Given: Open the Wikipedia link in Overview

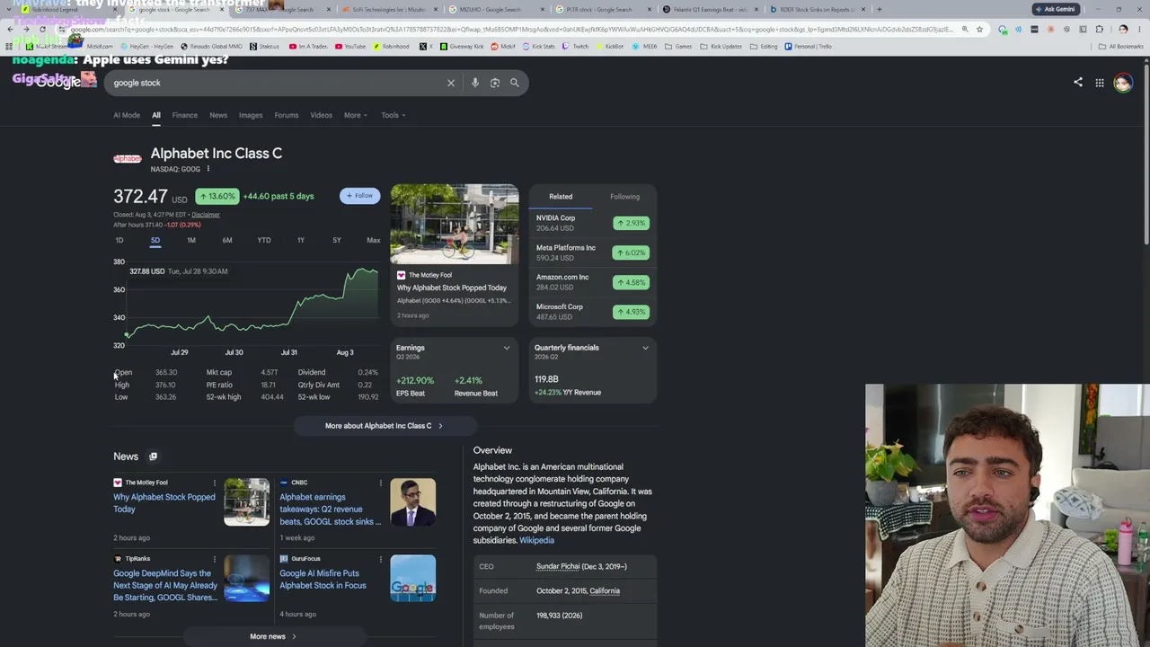Looking at the screenshot, I should pyautogui.click(x=536, y=540).
